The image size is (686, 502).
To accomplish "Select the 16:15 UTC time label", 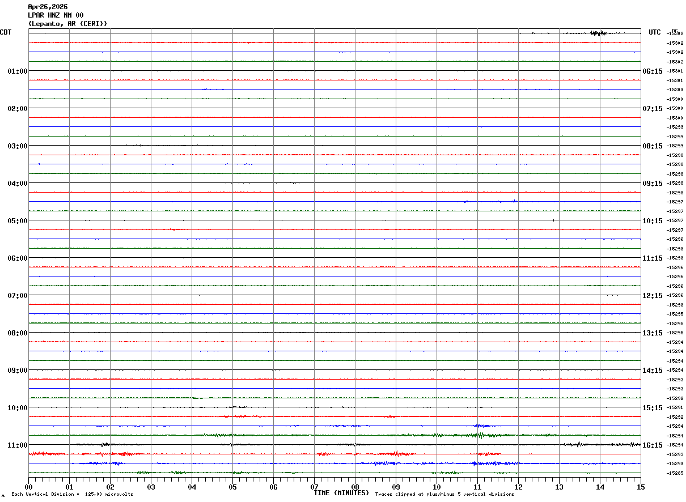I will pos(652,445).
